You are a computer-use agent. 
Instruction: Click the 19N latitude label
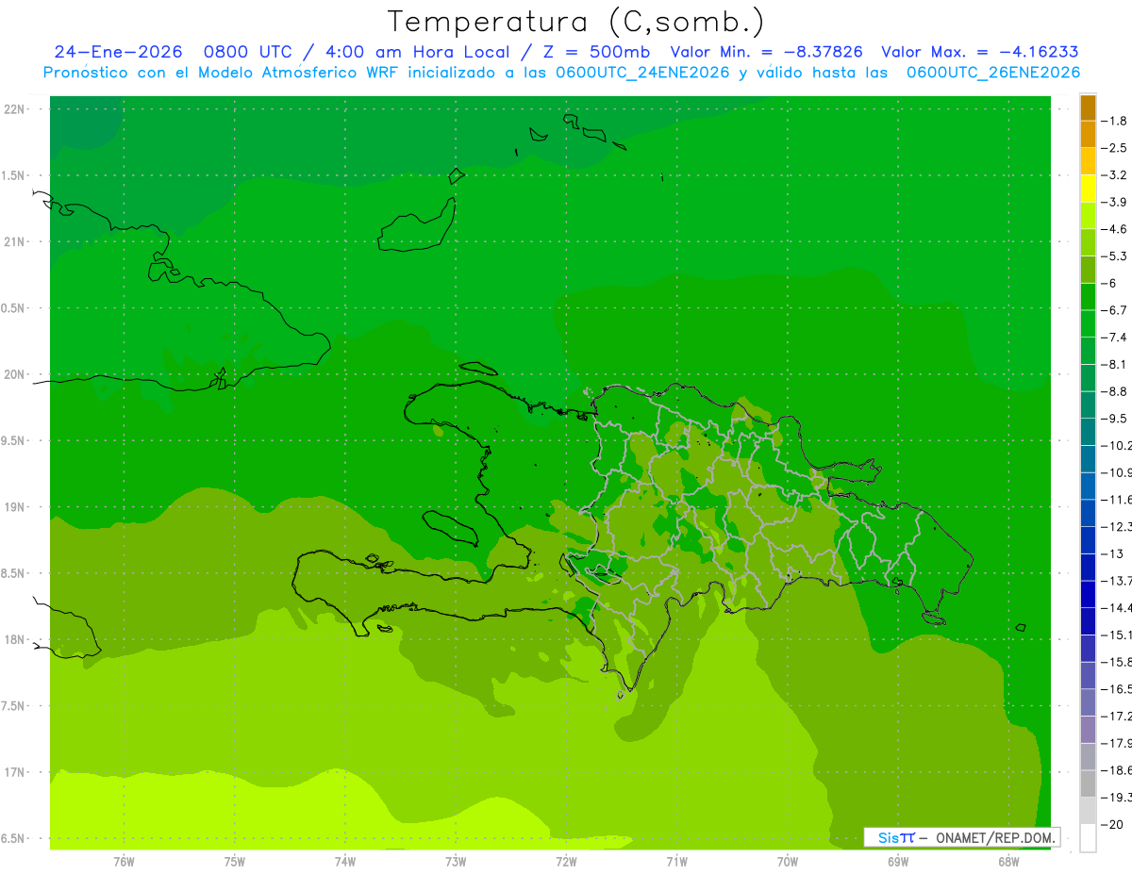pos(14,507)
